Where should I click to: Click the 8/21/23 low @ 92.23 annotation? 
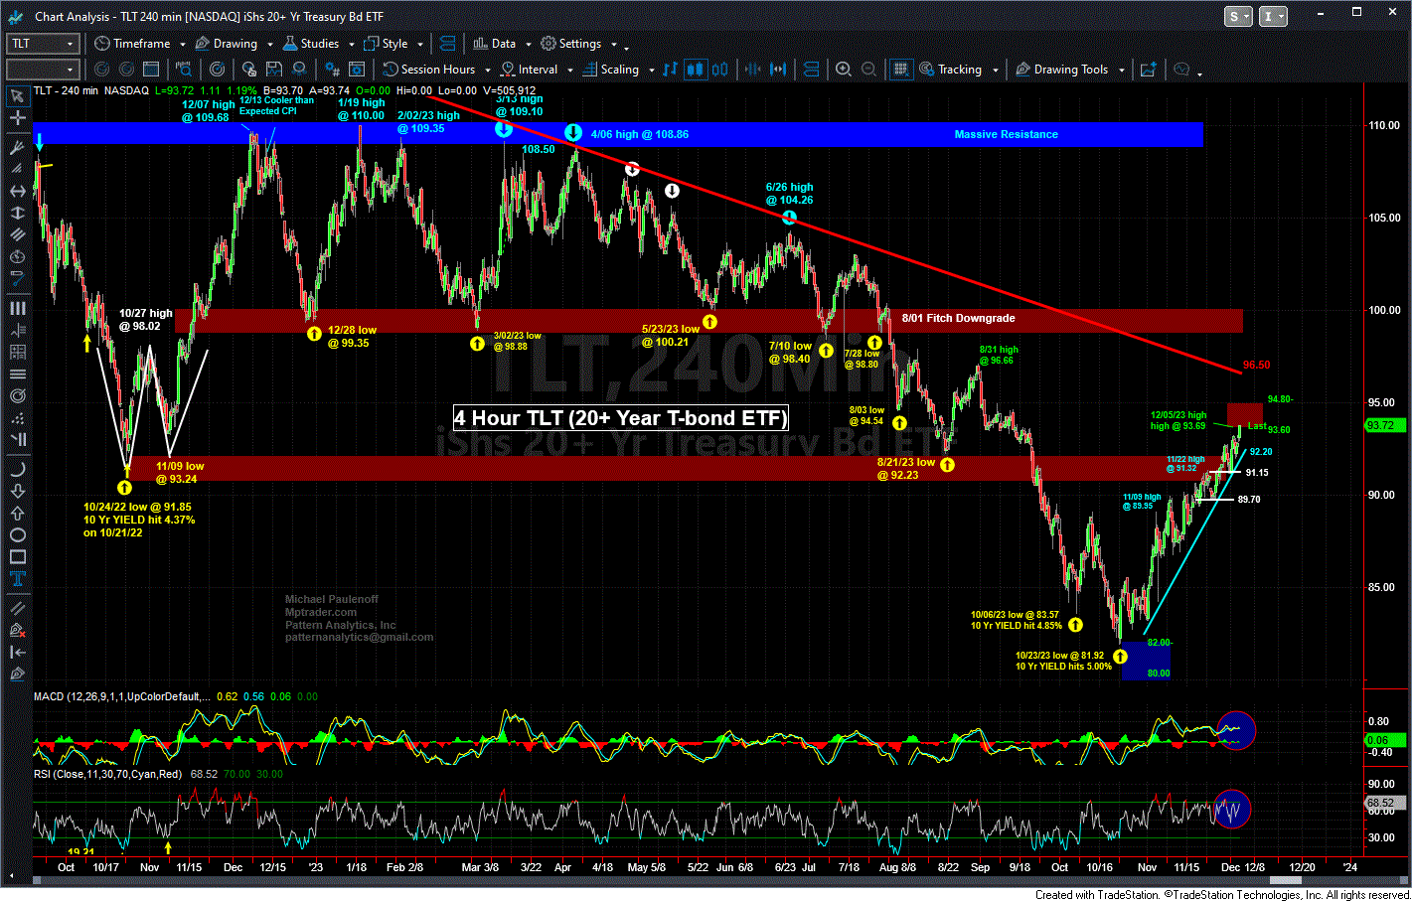tap(906, 468)
